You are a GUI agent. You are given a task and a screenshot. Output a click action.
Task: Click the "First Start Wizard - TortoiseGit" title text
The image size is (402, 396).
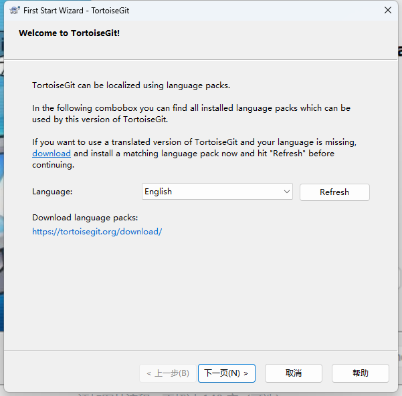(76, 11)
